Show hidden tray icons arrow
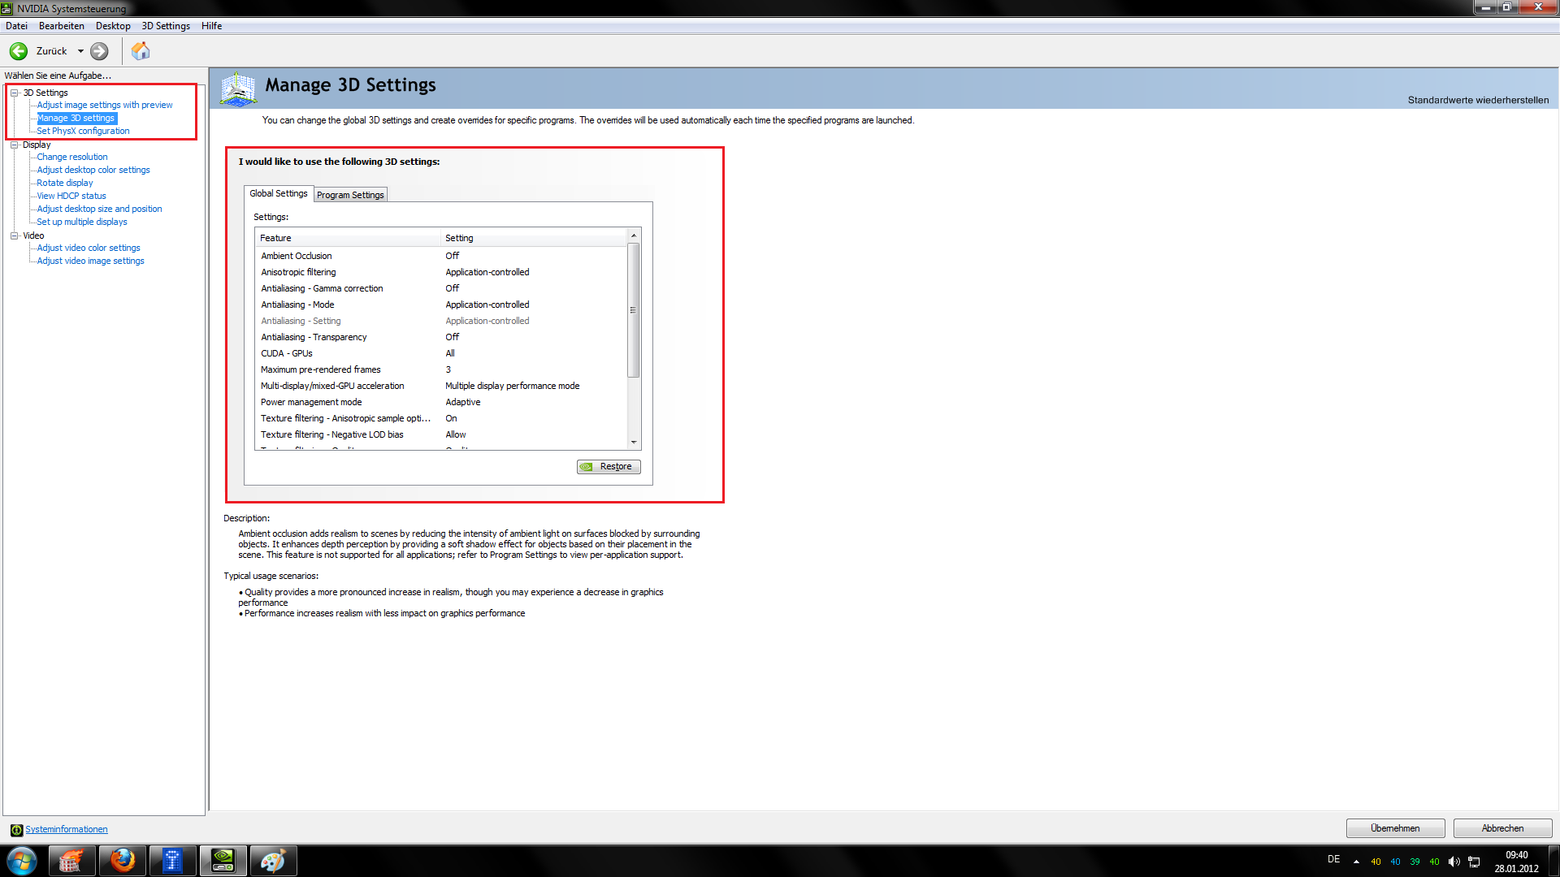 point(1356,862)
